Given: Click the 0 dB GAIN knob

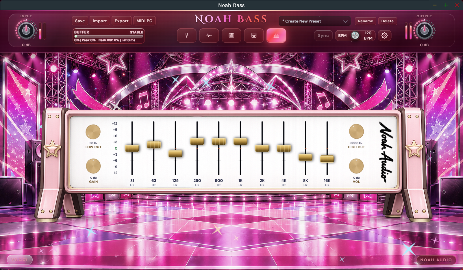Looking at the screenshot, I should click(93, 166).
